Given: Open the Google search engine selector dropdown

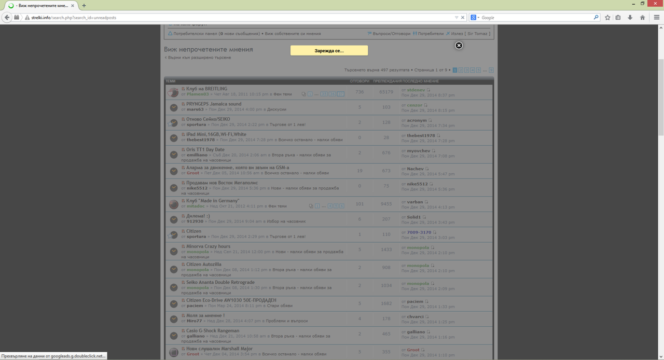Looking at the screenshot, I should coord(475,17).
